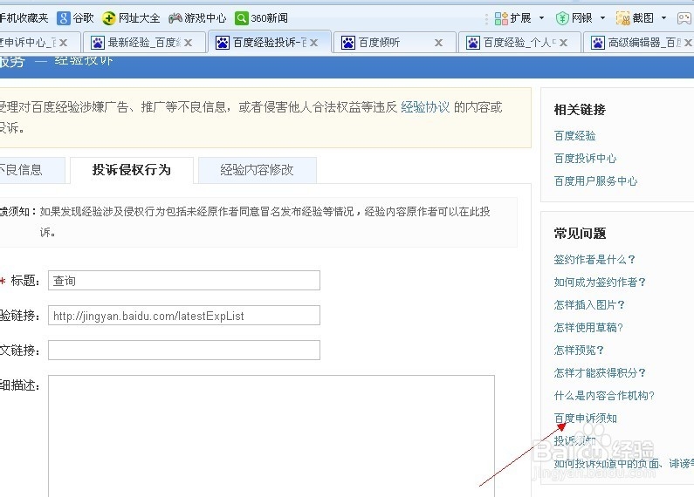Click the 标题 input field containing 查询

(184, 281)
